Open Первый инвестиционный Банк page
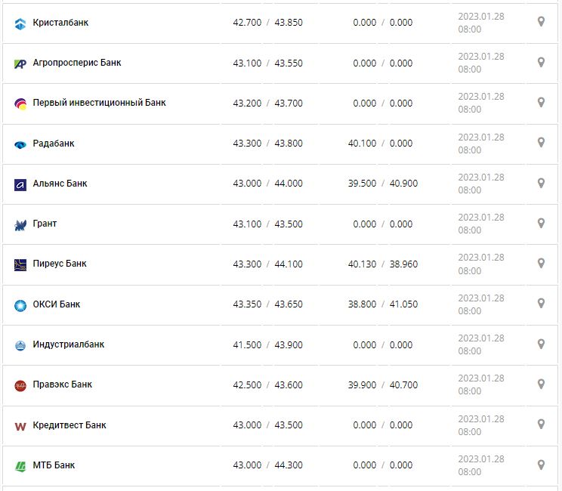The width and height of the screenshot is (562, 491). [x=99, y=103]
